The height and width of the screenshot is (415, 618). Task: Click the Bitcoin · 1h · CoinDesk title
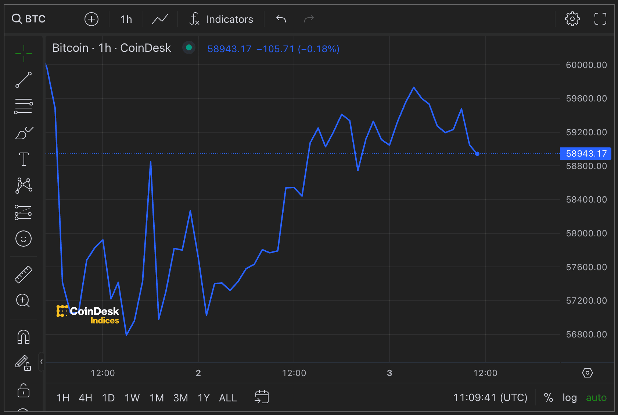click(112, 48)
